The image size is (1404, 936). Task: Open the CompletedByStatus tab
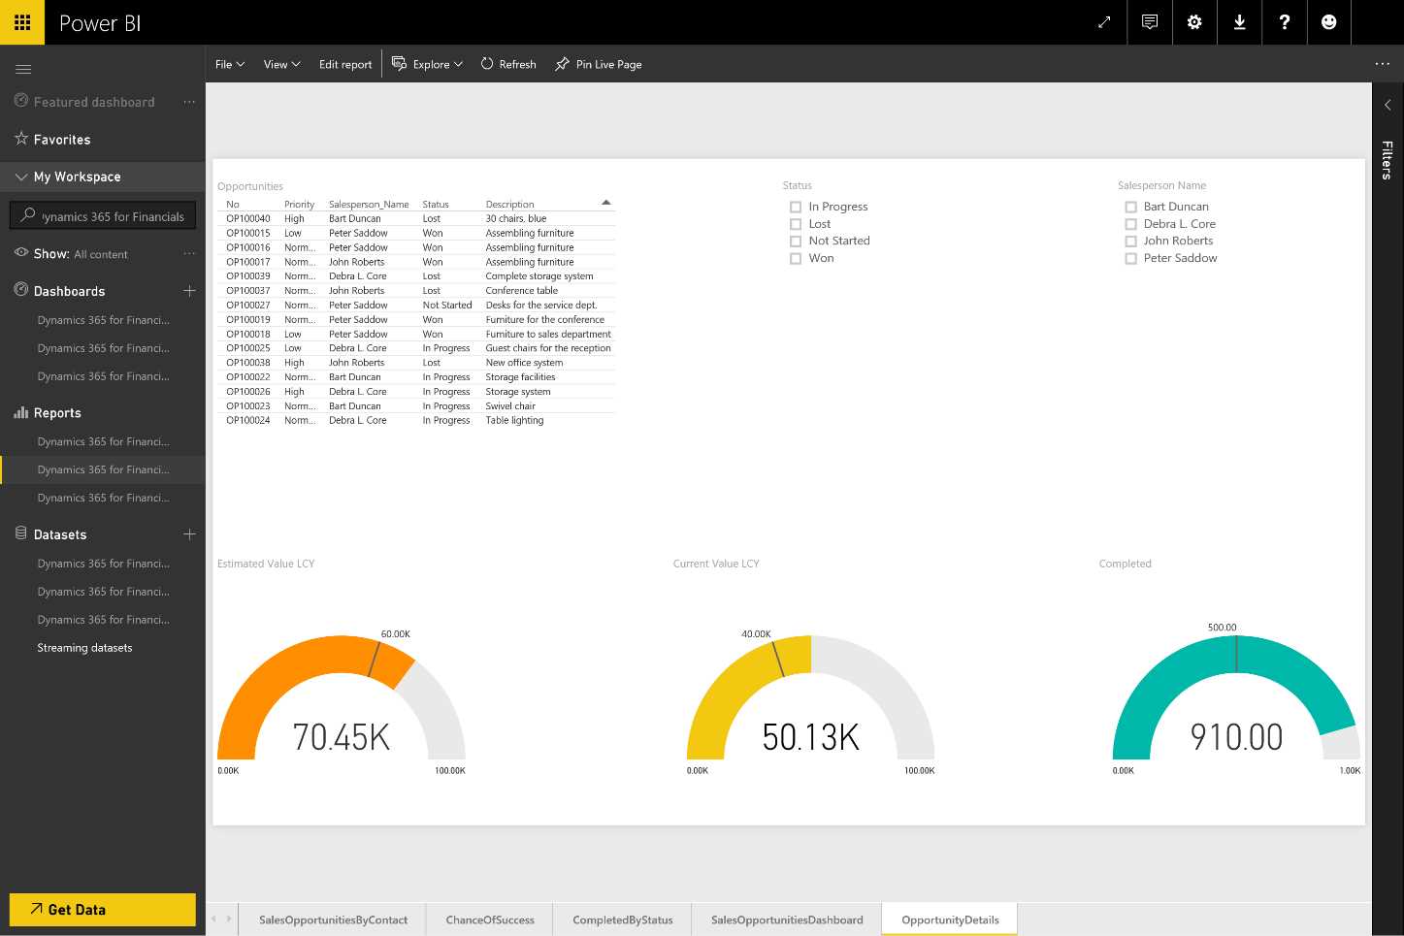coord(622,920)
